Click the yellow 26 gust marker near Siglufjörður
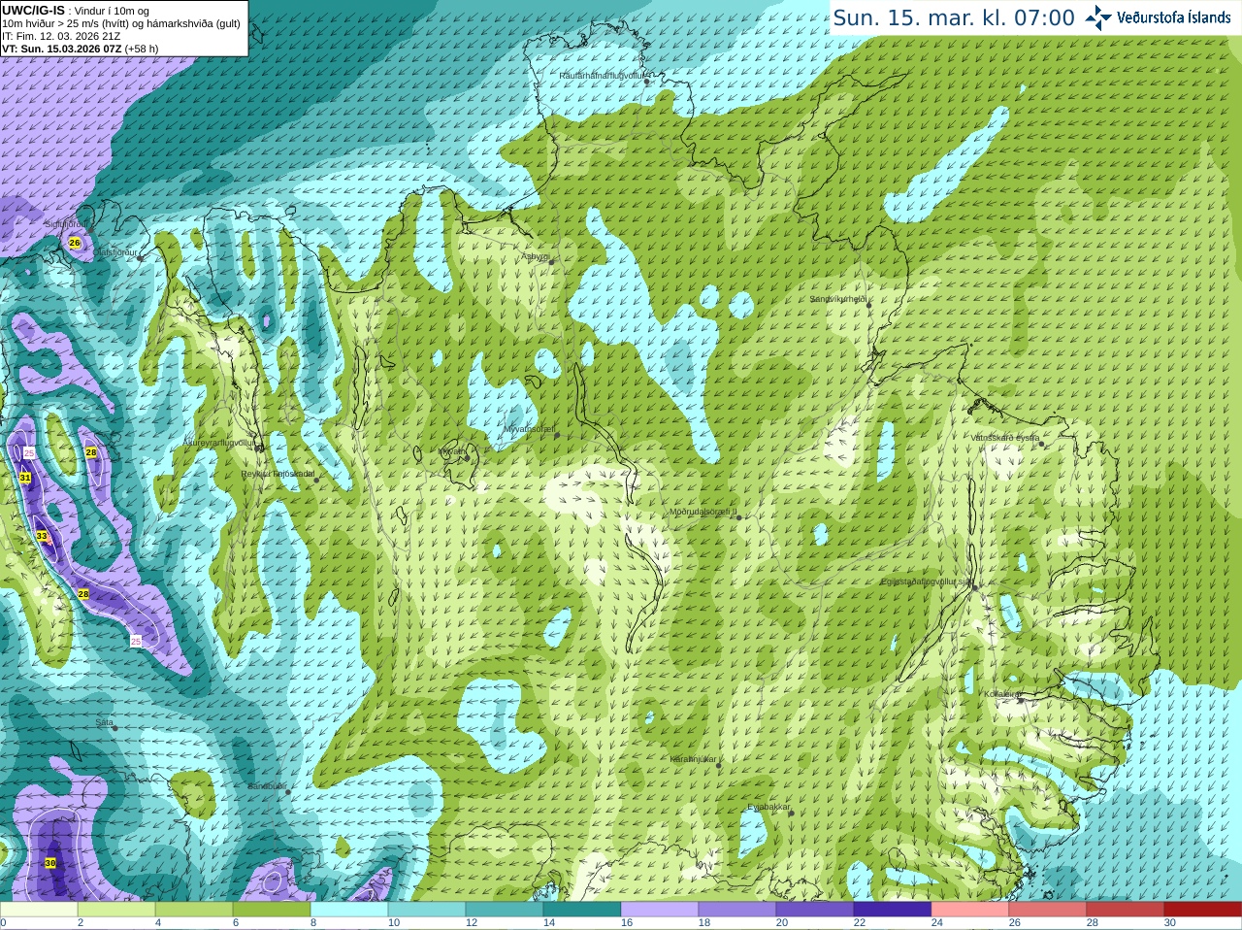This screenshot has width=1242, height=930. (75, 243)
